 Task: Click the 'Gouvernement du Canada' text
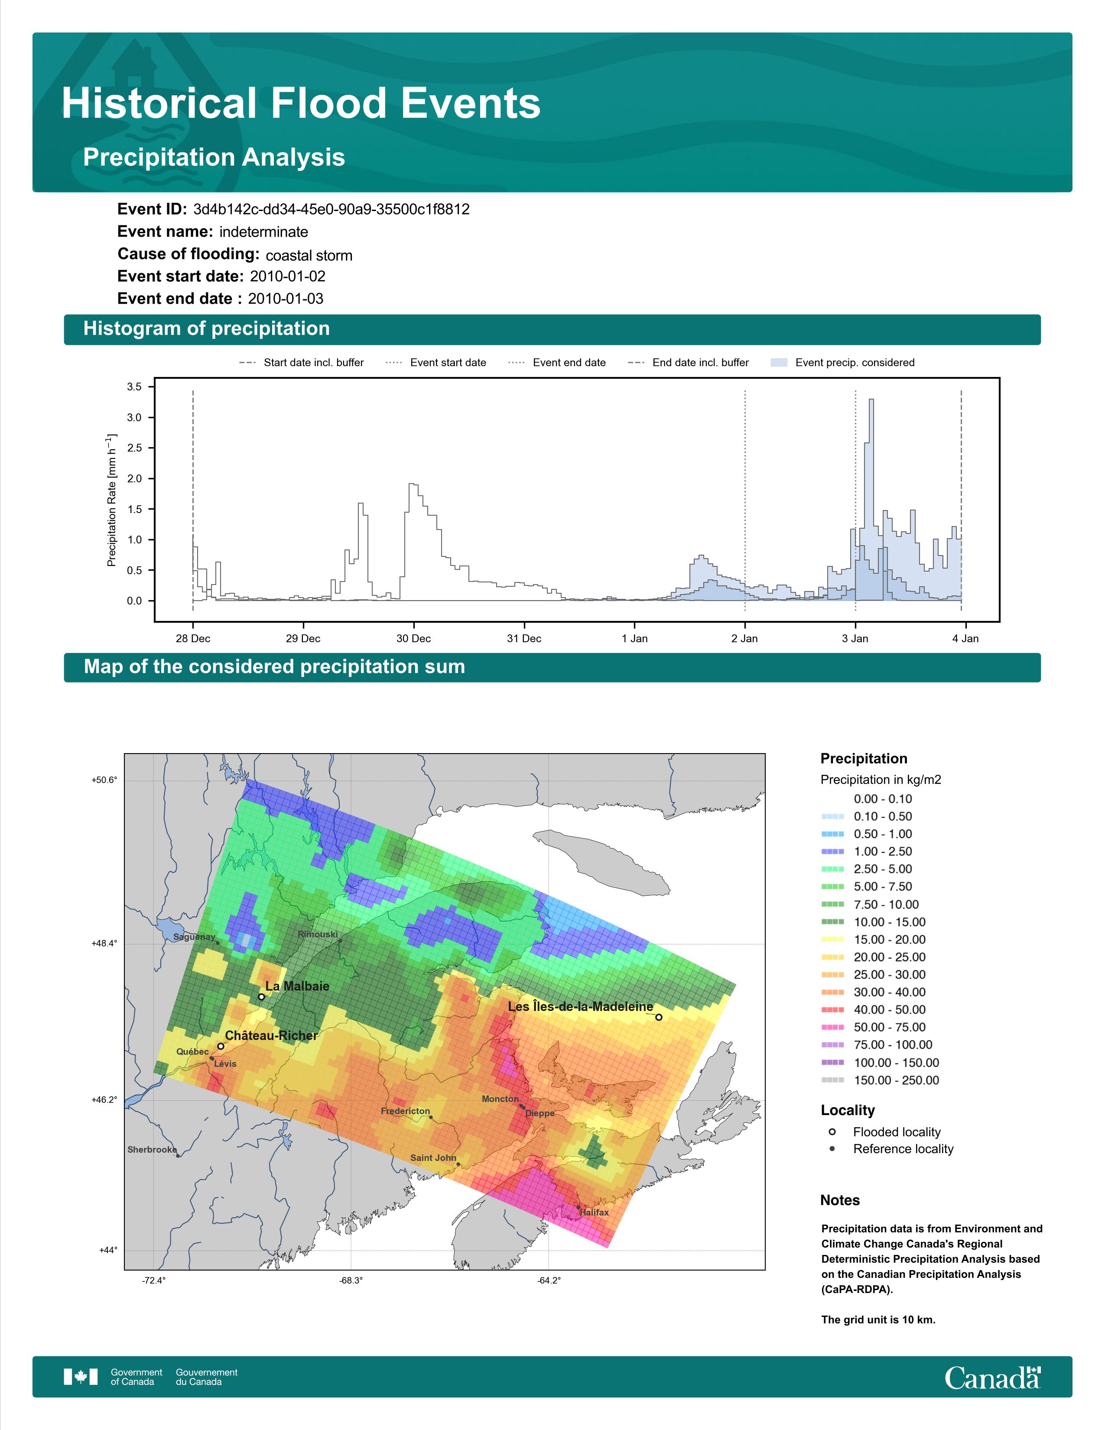[x=207, y=1377]
